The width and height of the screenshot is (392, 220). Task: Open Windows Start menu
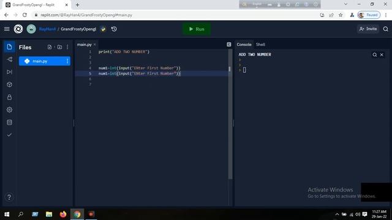tap(7, 214)
